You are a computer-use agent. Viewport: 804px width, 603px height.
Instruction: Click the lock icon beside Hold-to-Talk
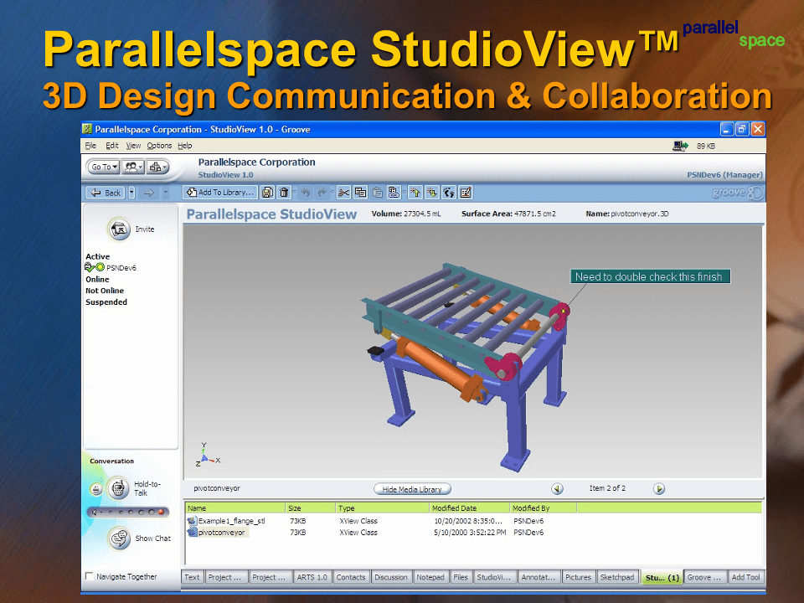(95, 488)
